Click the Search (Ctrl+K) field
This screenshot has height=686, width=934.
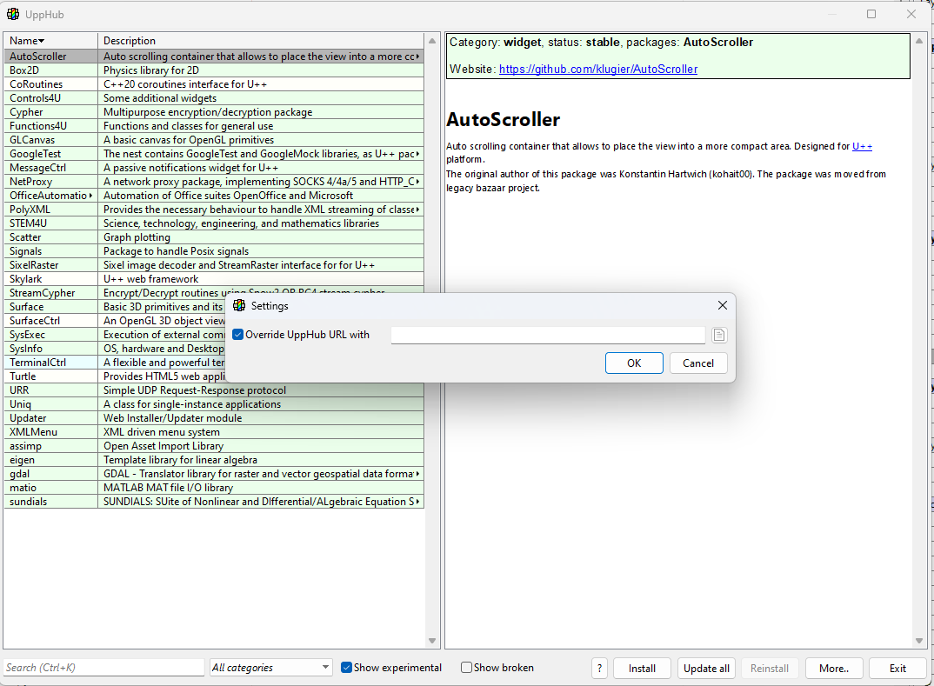point(103,668)
